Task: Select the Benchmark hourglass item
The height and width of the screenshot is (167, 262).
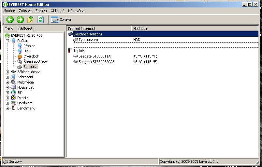Action: pos(13,108)
